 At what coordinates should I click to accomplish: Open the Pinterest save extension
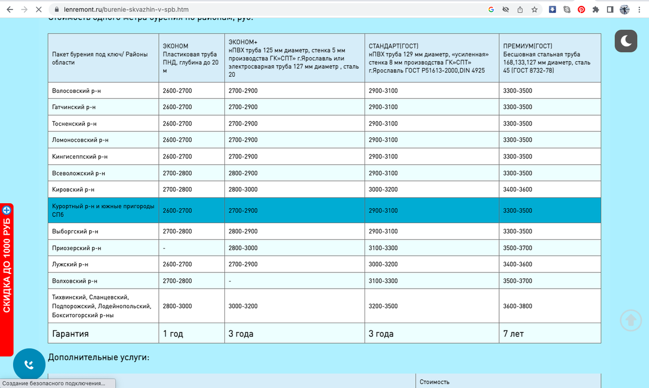click(x=581, y=10)
